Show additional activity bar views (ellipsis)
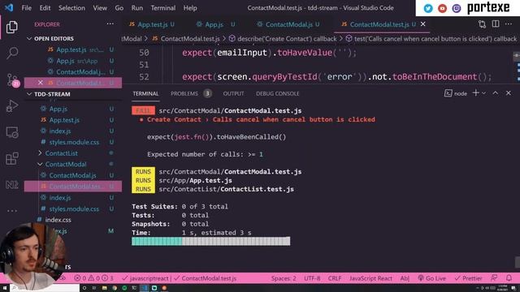Screen dimensions: 520x292 [x=12, y=211]
